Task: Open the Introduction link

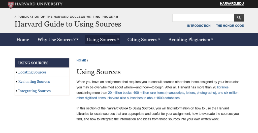Action: (x=199, y=26)
